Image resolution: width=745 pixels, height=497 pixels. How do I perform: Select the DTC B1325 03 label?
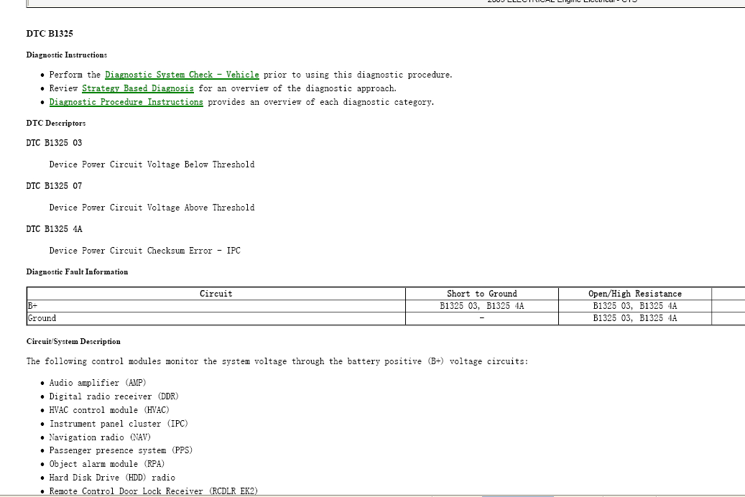(x=54, y=143)
